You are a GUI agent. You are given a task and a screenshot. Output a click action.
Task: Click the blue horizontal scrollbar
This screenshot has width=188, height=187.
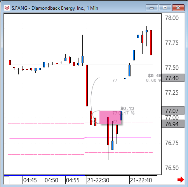[44, 175]
